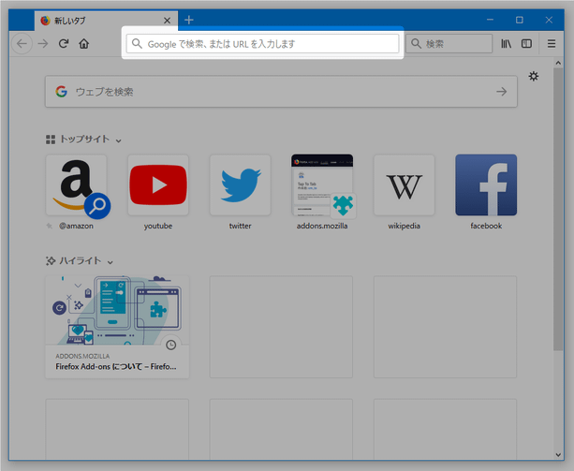Open new tab page settings gear
574x471 pixels.
coord(534,76)
